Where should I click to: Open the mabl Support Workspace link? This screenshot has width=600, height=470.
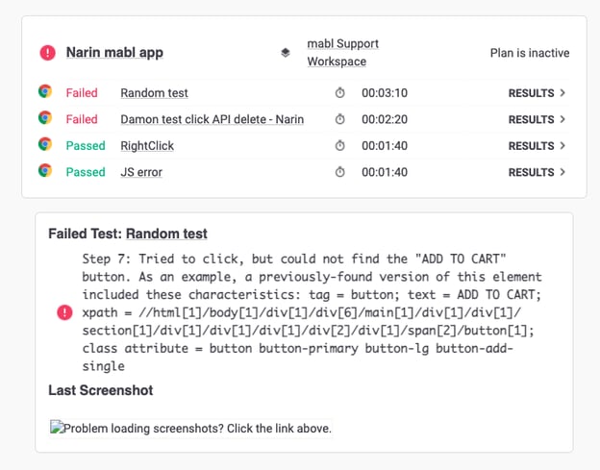click(x=342, y=53)
